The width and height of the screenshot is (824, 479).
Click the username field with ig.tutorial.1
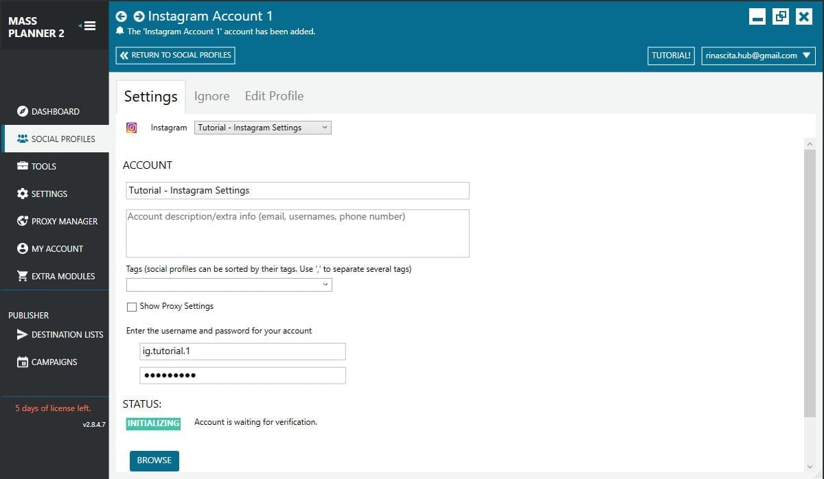click(243, 351)
